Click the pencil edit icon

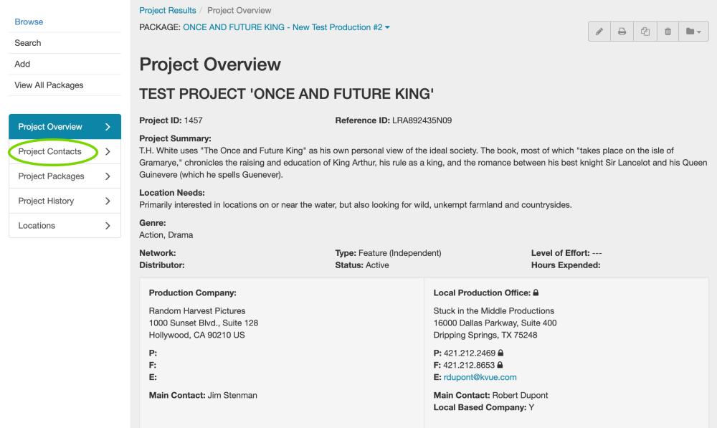click(x=599, y=32)
